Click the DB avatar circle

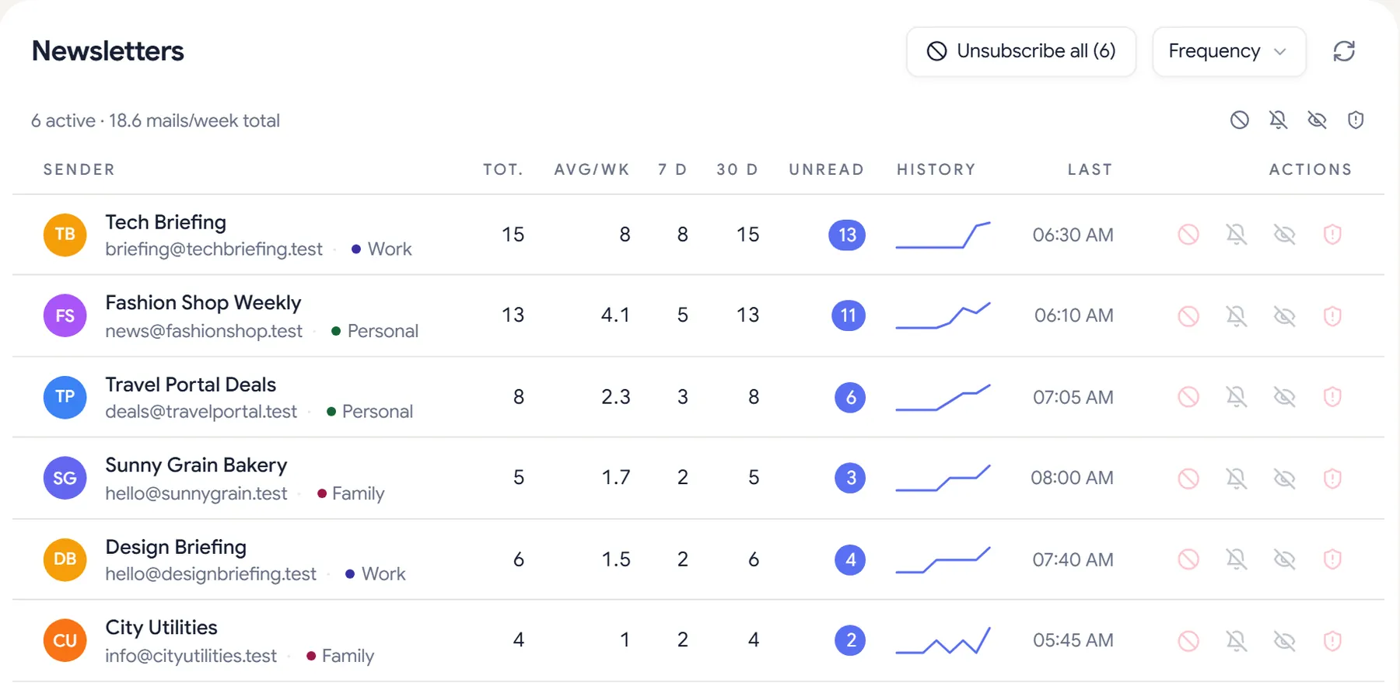tap(65, 559)
